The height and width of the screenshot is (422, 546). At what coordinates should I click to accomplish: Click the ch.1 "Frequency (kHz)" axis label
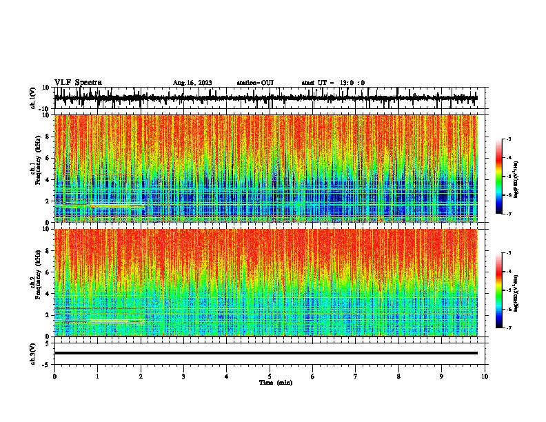click(38, 161)
